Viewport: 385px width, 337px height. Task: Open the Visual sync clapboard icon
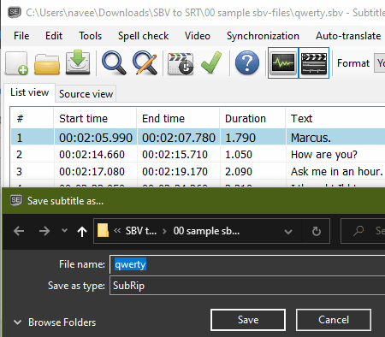click(181, 63)
